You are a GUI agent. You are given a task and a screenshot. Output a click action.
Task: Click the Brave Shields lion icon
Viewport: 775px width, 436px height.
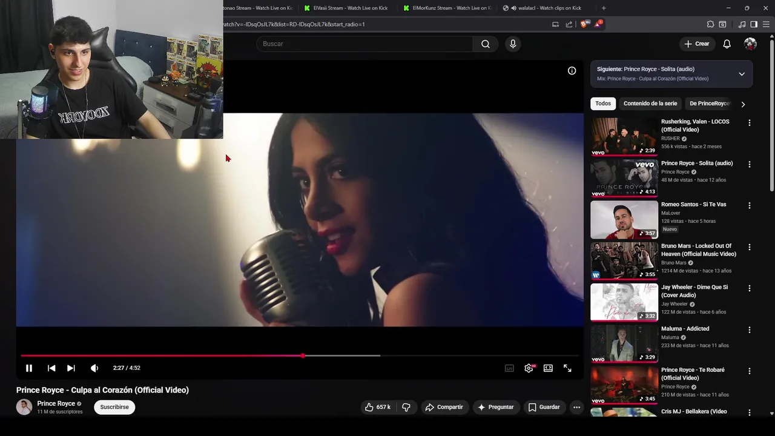tap(584, 24)
